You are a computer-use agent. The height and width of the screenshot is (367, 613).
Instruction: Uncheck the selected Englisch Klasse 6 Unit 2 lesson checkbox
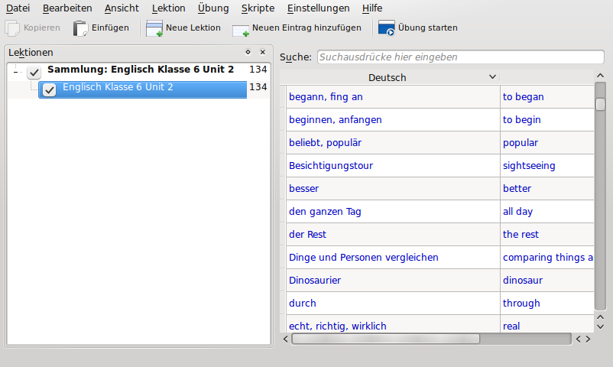49,90
